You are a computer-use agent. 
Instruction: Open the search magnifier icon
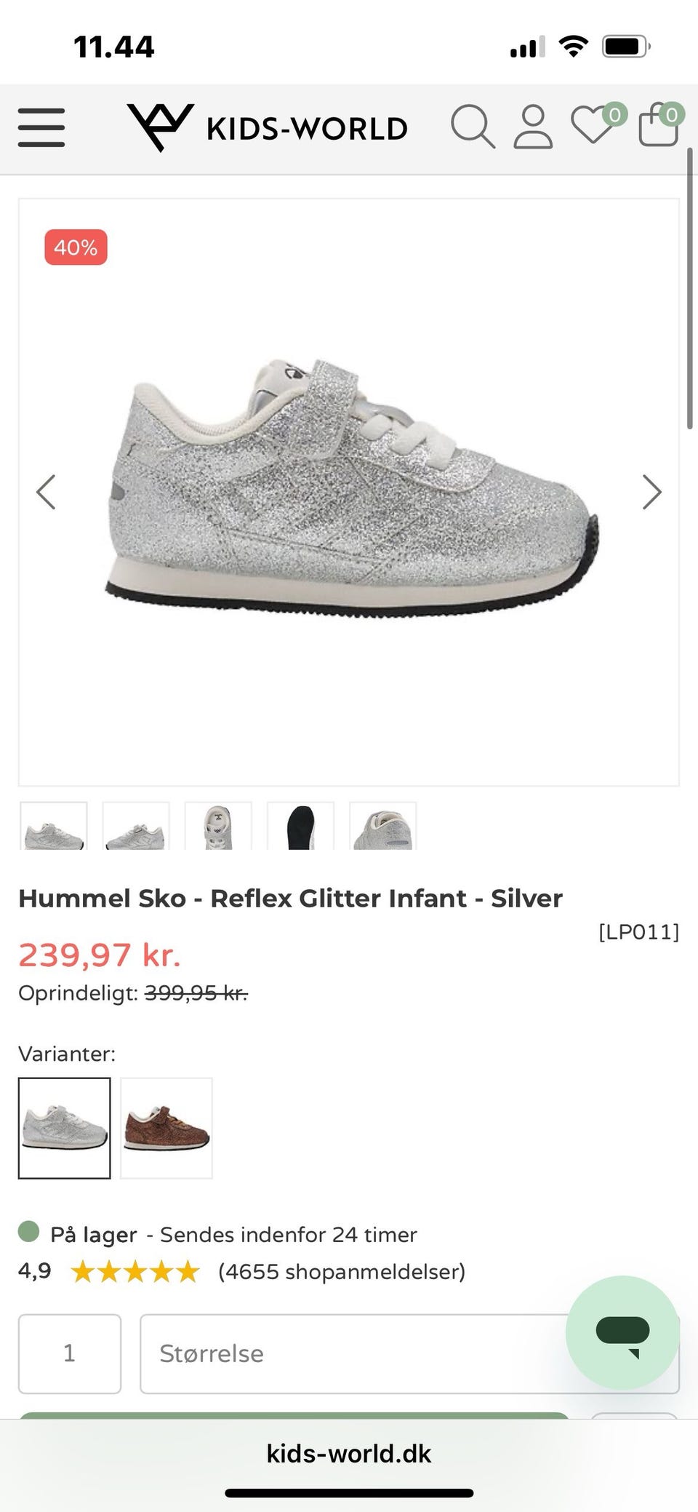(x=473, y=127)
